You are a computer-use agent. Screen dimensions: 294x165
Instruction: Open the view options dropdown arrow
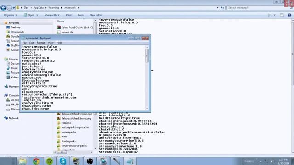point(275,15)
